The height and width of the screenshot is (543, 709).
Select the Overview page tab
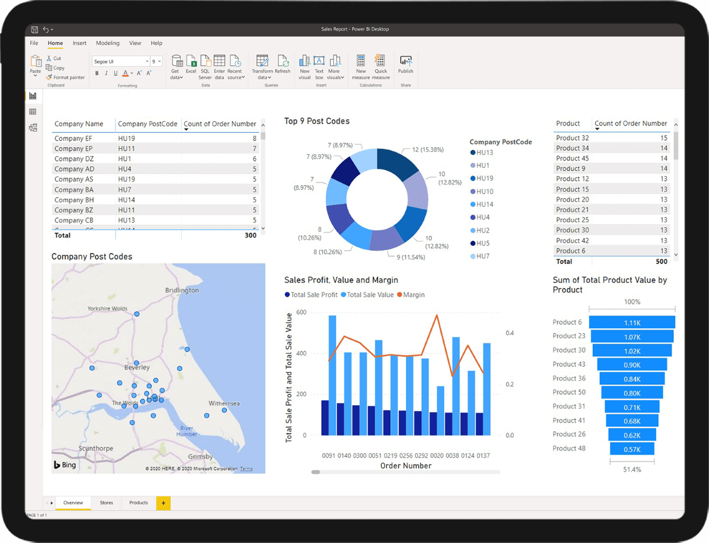(x=73, y=503)
